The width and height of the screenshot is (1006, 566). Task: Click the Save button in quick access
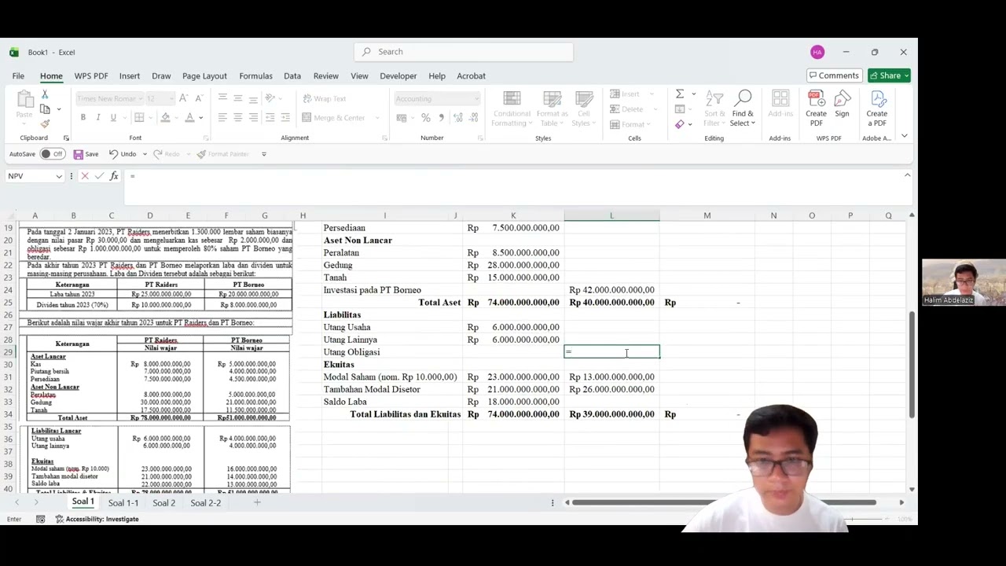[x=86, y=154]
